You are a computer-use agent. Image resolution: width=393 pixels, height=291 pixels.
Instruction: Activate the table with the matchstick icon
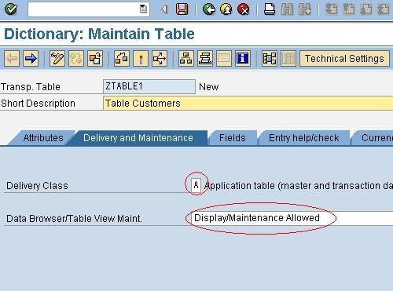141,58
